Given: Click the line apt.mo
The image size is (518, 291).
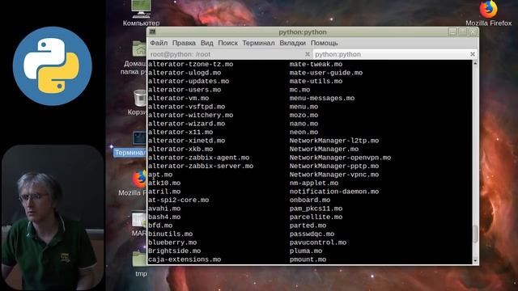Looking at the screenshot, I should [160, 175].
